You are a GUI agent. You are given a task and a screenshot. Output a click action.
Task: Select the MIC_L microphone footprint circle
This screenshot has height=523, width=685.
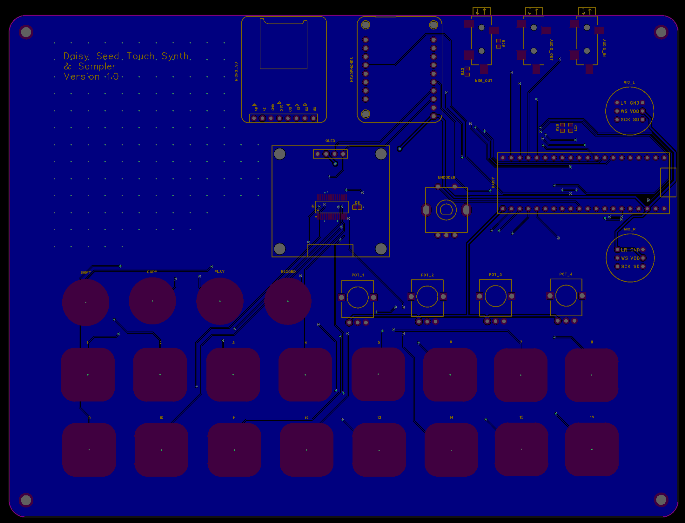[x=629, y=111]
